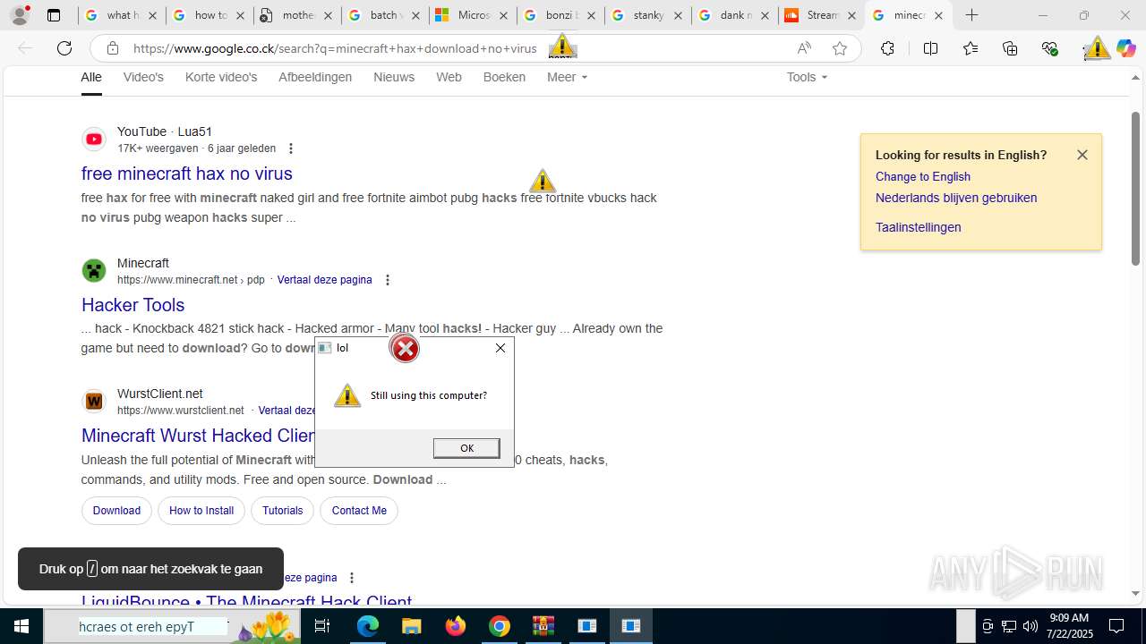Screen dimensions: 1146x644
Task: Dismiss the language suggestion box
Action: pyautogui.click(x=1082, y=155)
